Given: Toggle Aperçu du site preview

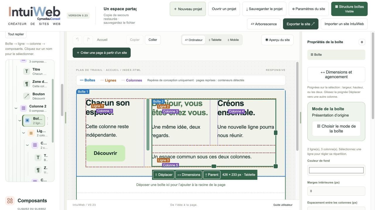Looking at the screenshot, I should (277, 40).
